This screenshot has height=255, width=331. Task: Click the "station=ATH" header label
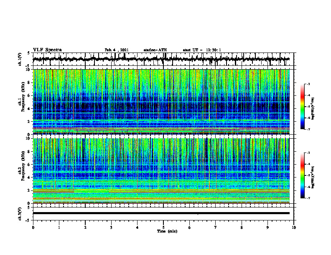155,50
